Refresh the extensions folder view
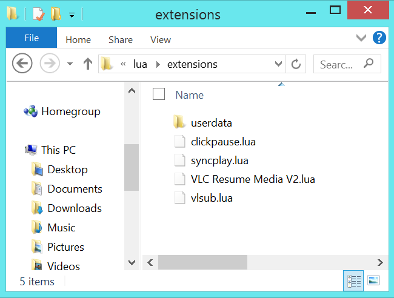Viewport: 394px width, 298px height. point(296,64)
